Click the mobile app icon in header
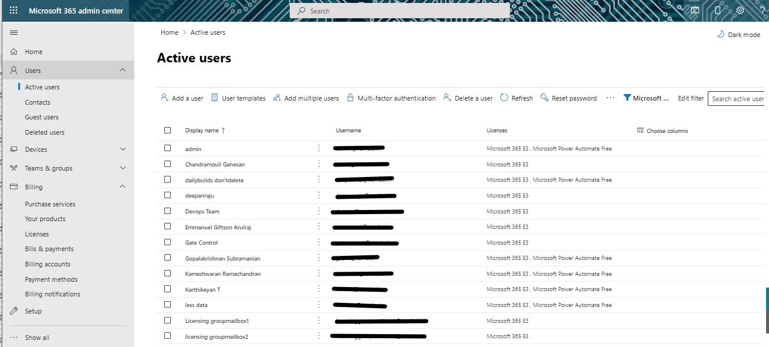The image size is (769, 347). (717, 11)
